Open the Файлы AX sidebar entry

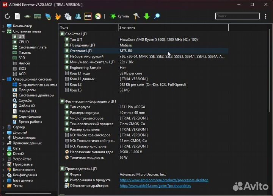tap(24, 106)
